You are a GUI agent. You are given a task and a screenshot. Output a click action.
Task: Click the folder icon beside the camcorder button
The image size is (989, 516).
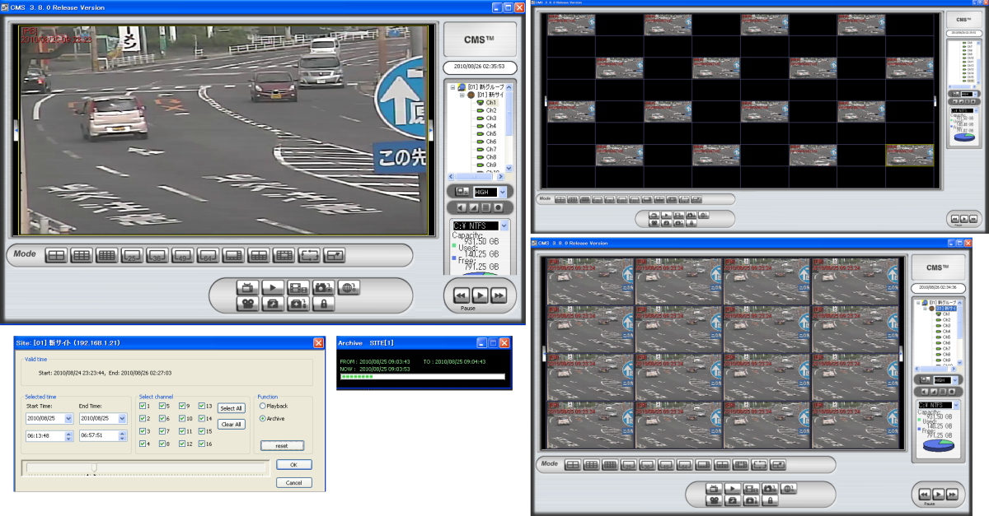[273, 304]
